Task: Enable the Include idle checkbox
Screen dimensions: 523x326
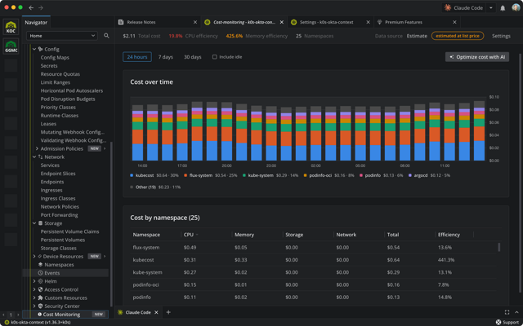Action: 214,57
